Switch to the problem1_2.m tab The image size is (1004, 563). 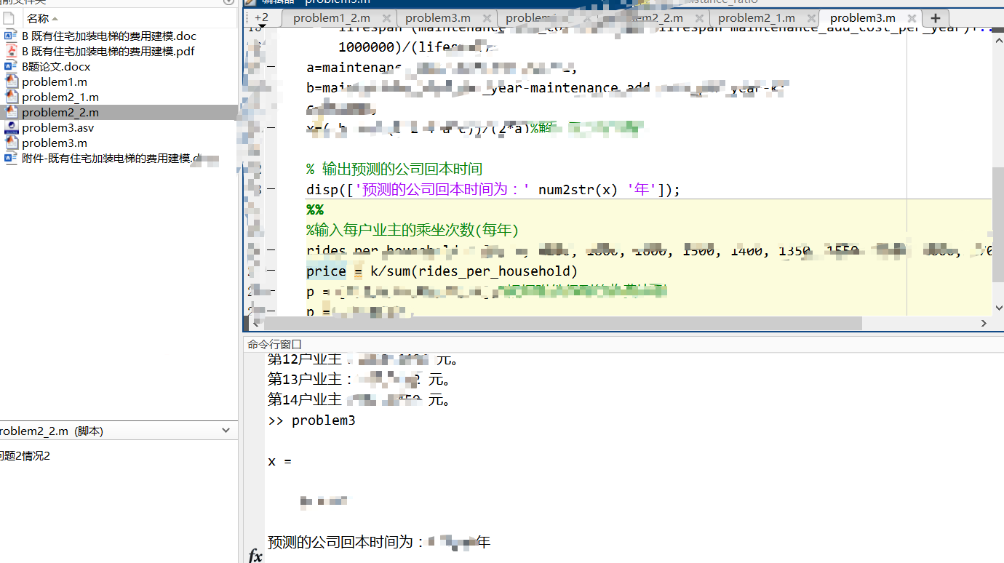click(332, 18)
